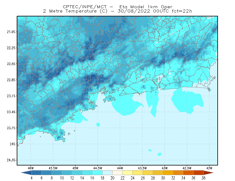Click the 32–34 °C legend swatch

(x=178, y=173)
